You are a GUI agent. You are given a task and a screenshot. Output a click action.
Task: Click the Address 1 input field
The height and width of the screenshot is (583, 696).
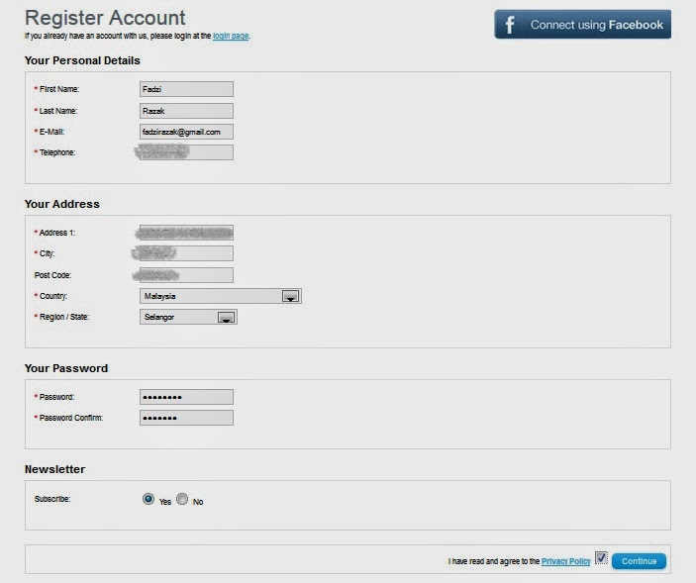186,233
